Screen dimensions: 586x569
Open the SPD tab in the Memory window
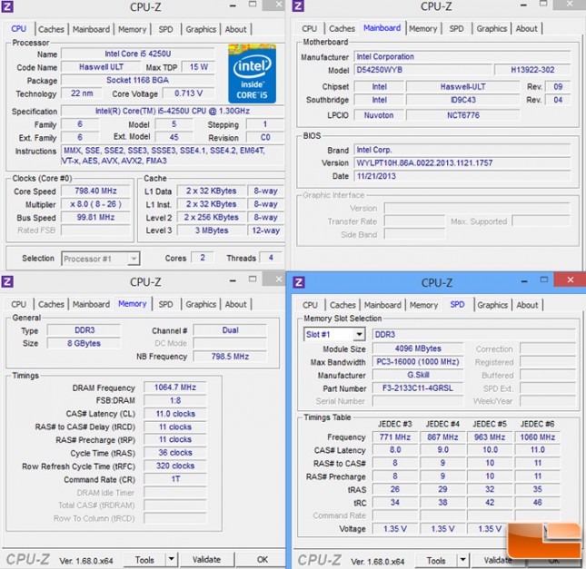(x=165, y=304)
